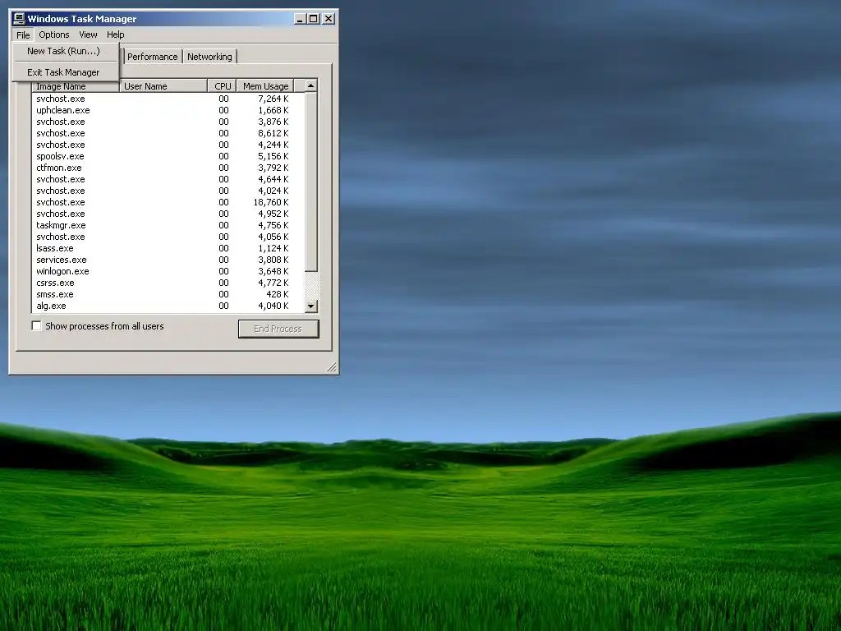841x631 pixels.
Task: Select the uphclean.exe process row
Action: tap(168, 110)
